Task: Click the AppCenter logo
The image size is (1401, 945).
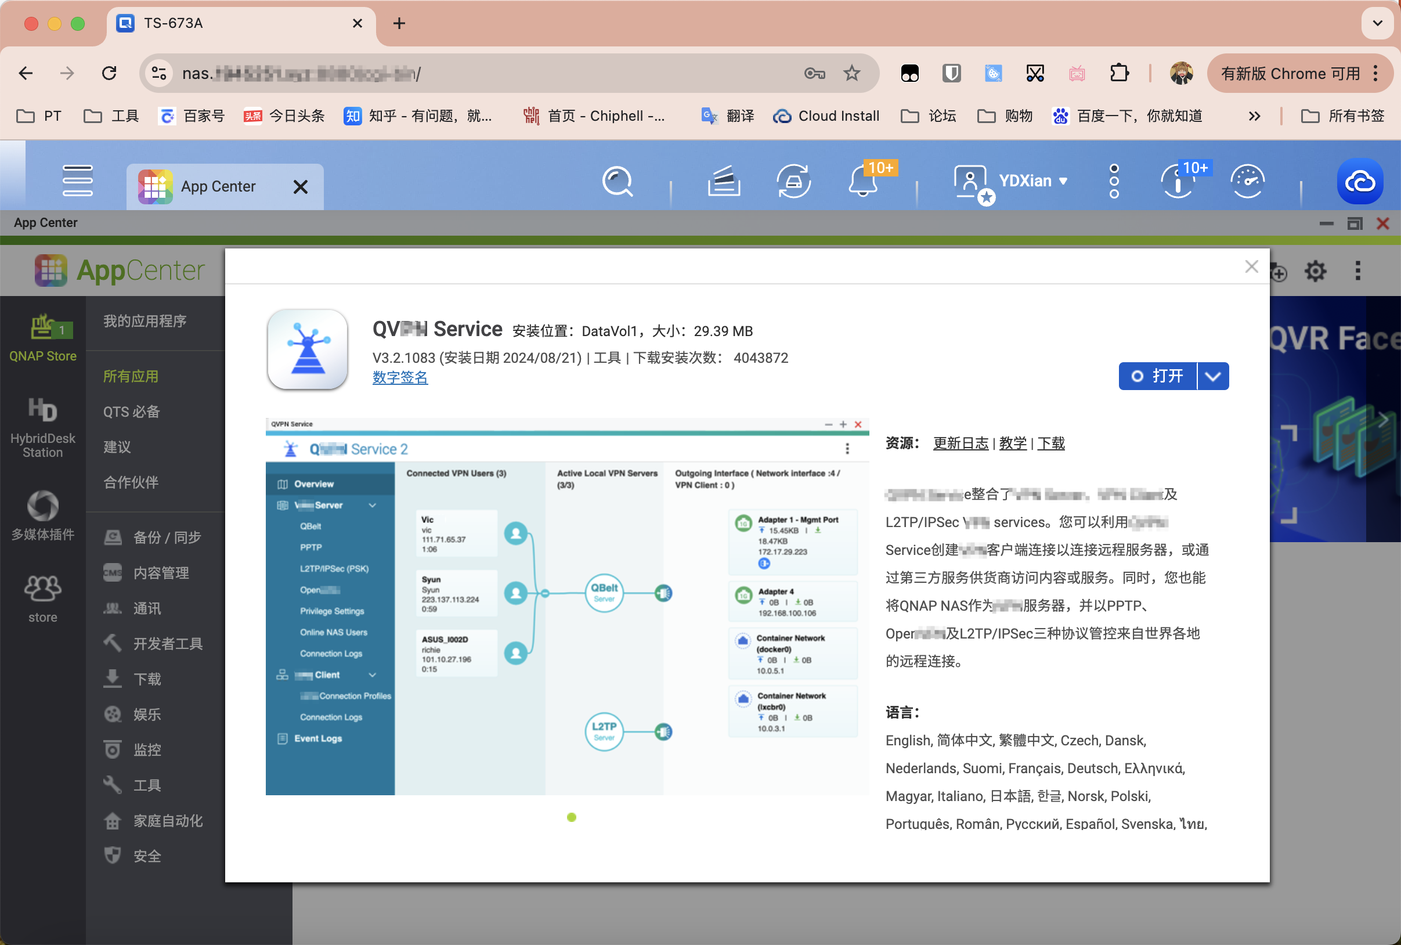Action: (120, 270)
